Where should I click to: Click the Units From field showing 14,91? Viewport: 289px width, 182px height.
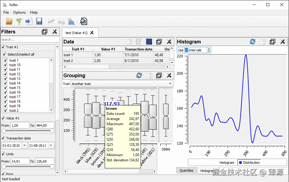(x=20, y=161)
